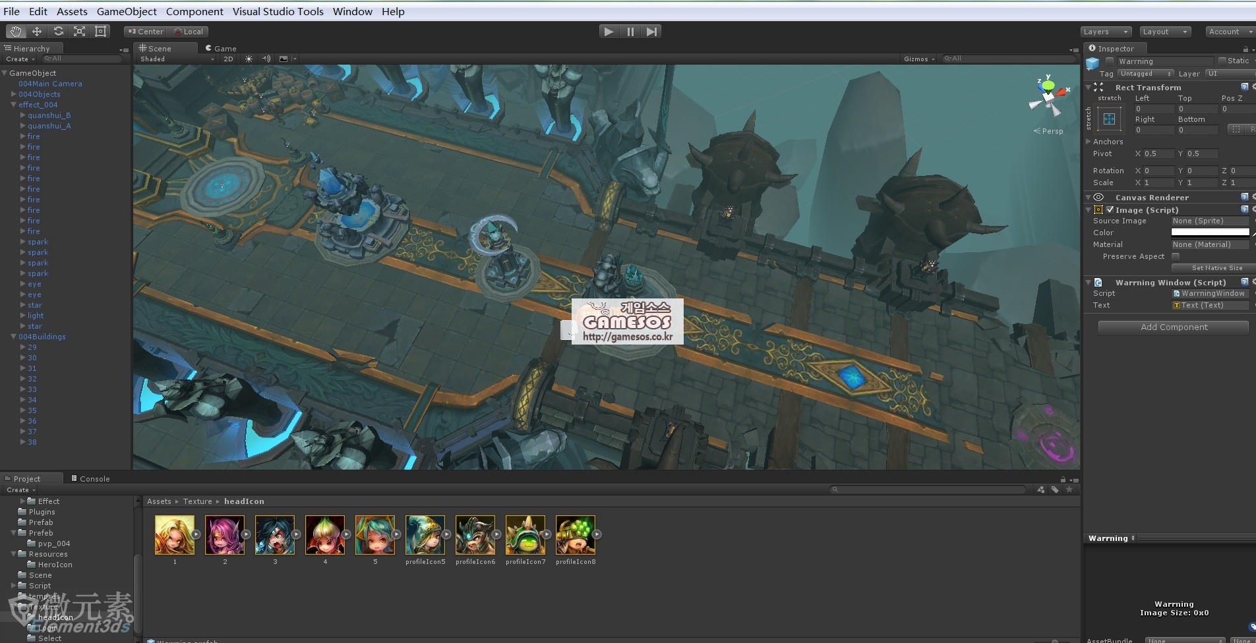This screenshot has height=643, width=1256.
Task: Click the Texture breadcrumb link
Action: (x=198, y=501)
